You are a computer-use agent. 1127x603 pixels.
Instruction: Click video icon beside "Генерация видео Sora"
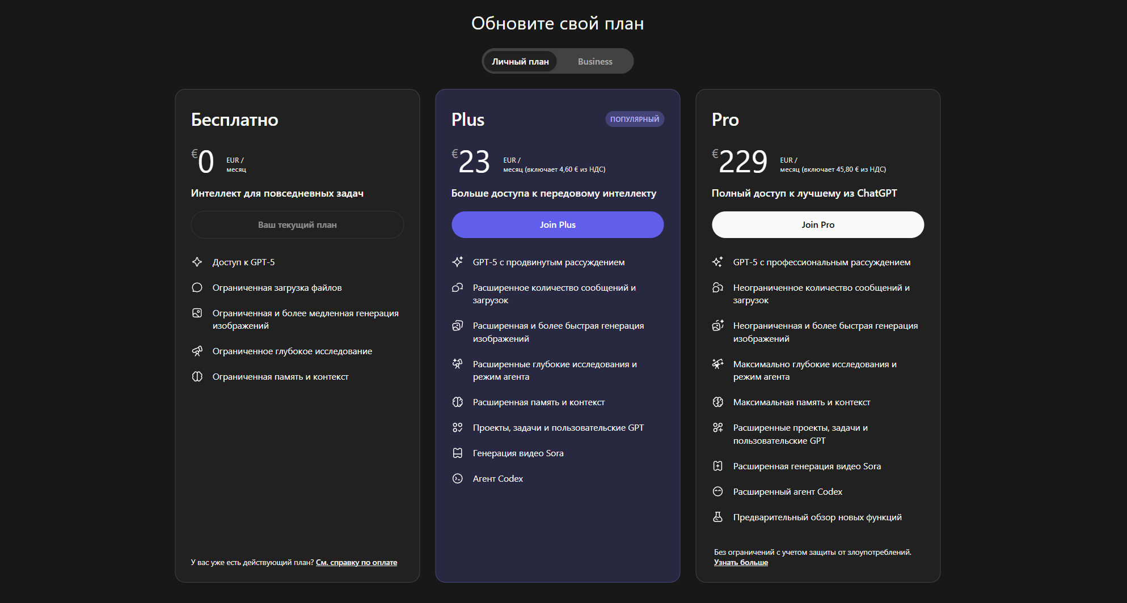tap(457, 453)
